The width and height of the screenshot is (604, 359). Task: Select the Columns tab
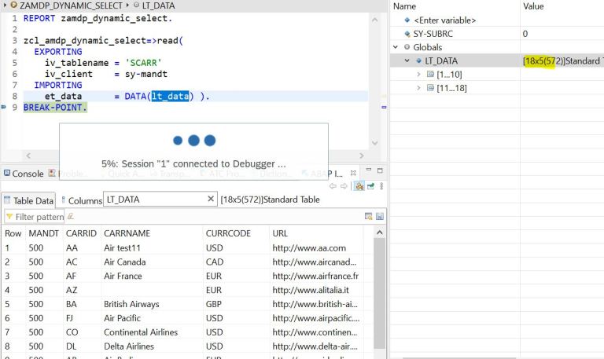[82, 200]
